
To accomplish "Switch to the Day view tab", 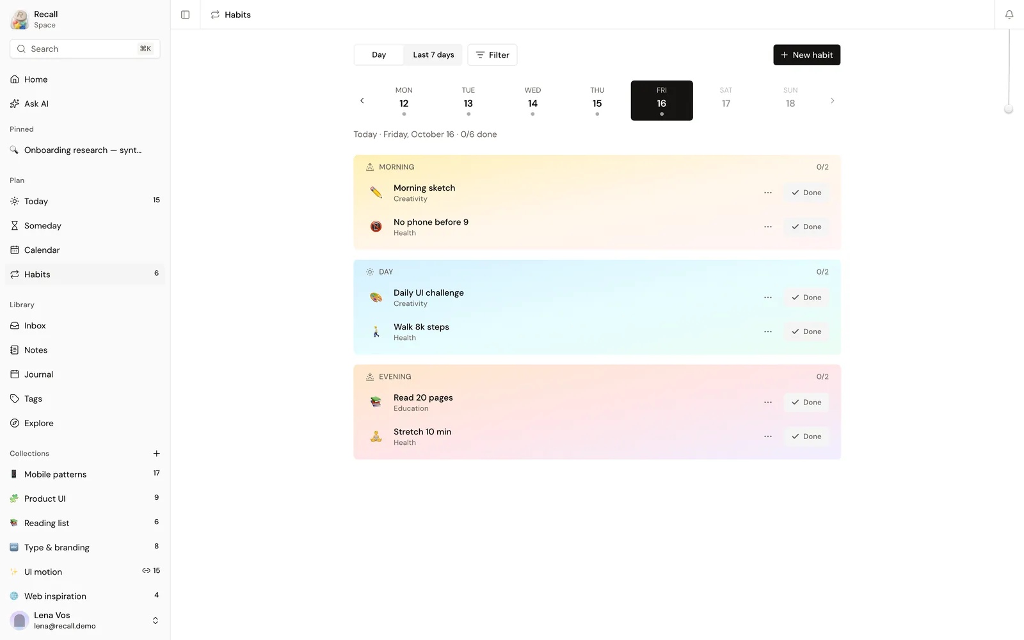I will (379, 55).
